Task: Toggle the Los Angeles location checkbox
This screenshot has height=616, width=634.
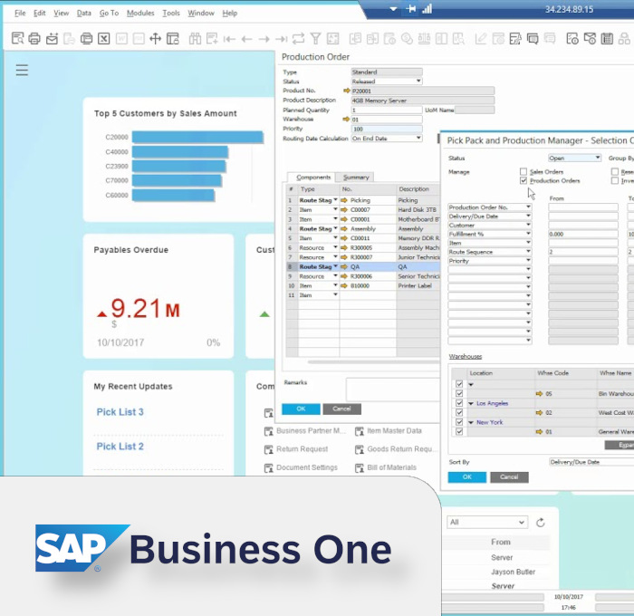Action: (459, 403)
